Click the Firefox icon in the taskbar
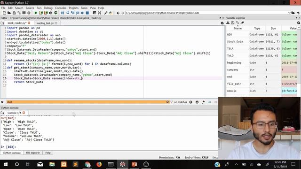 pos(99,164)
